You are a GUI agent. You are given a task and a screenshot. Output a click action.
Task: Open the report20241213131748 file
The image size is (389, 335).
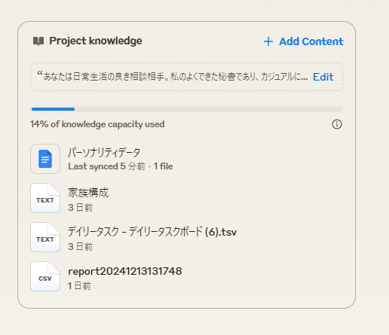125,271
